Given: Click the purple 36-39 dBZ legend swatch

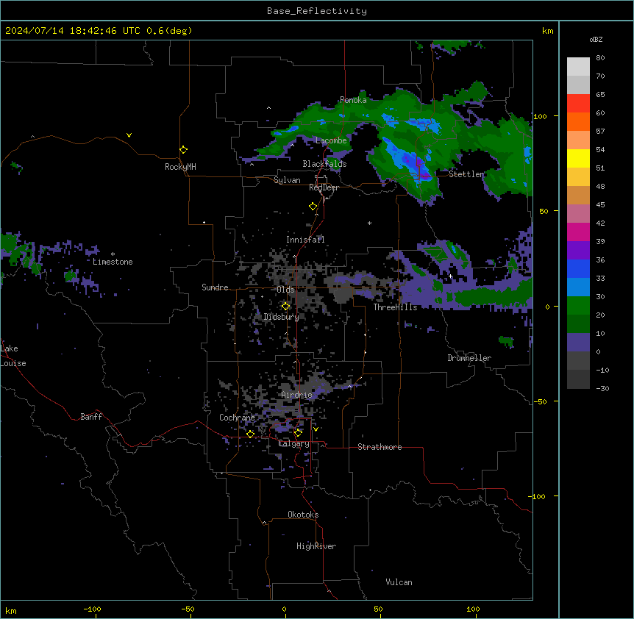Looking at the screenshot, I should coord(578,251).
